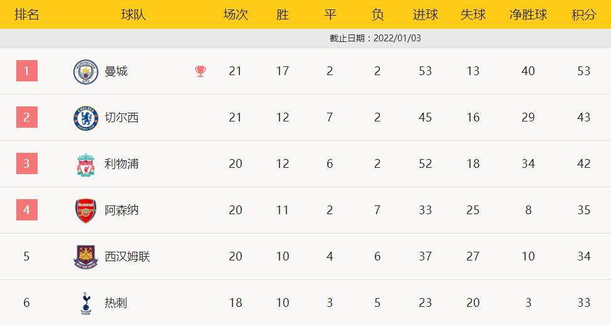This screenshot has height=325, width=611.
Task: Sort by the 净胜球 column header
Action: (528, 14)
